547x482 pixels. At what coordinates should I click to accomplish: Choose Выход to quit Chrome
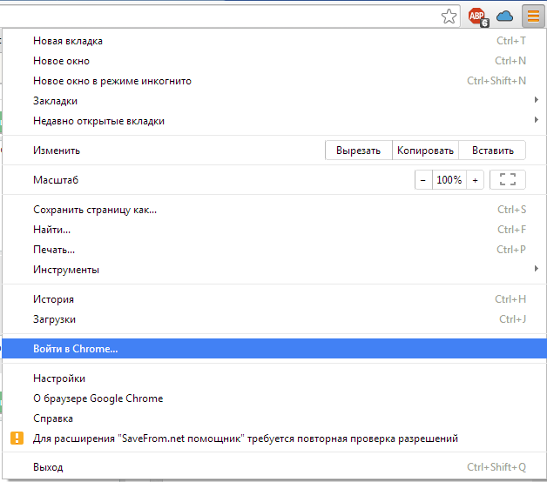click(274, 467)
